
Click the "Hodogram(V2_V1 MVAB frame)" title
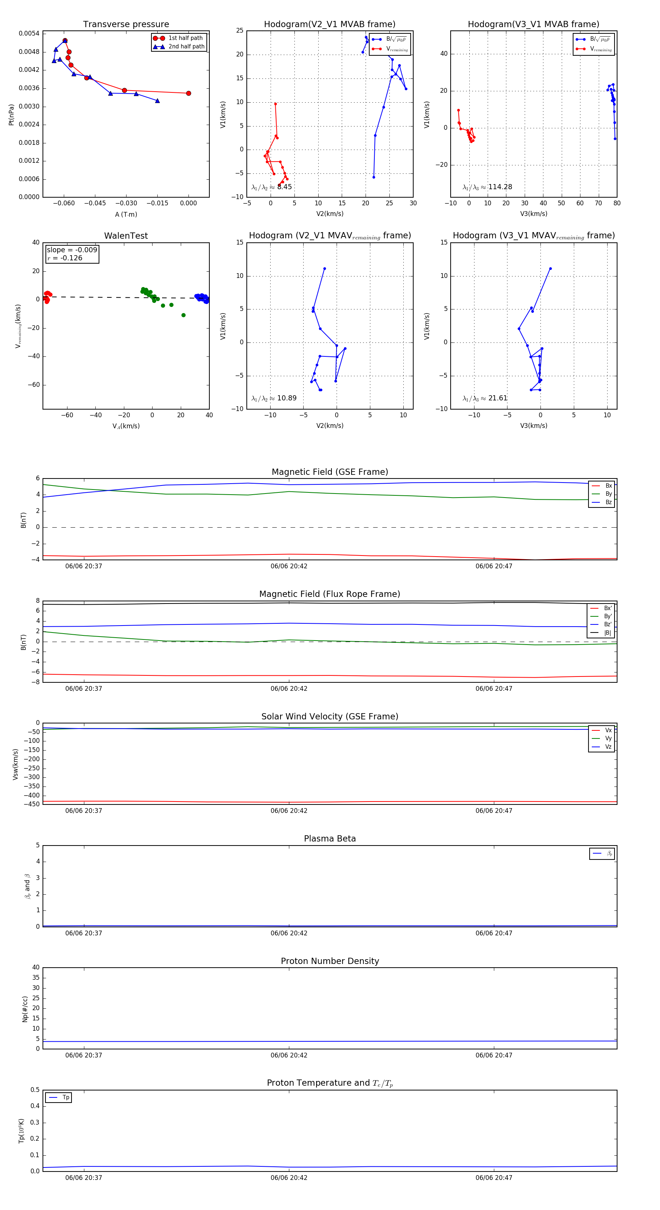(x=329, y=25)
